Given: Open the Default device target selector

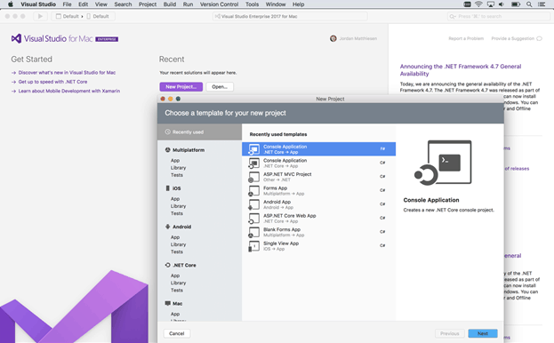Looking at the screenshot, I should [x=98, y=16].
